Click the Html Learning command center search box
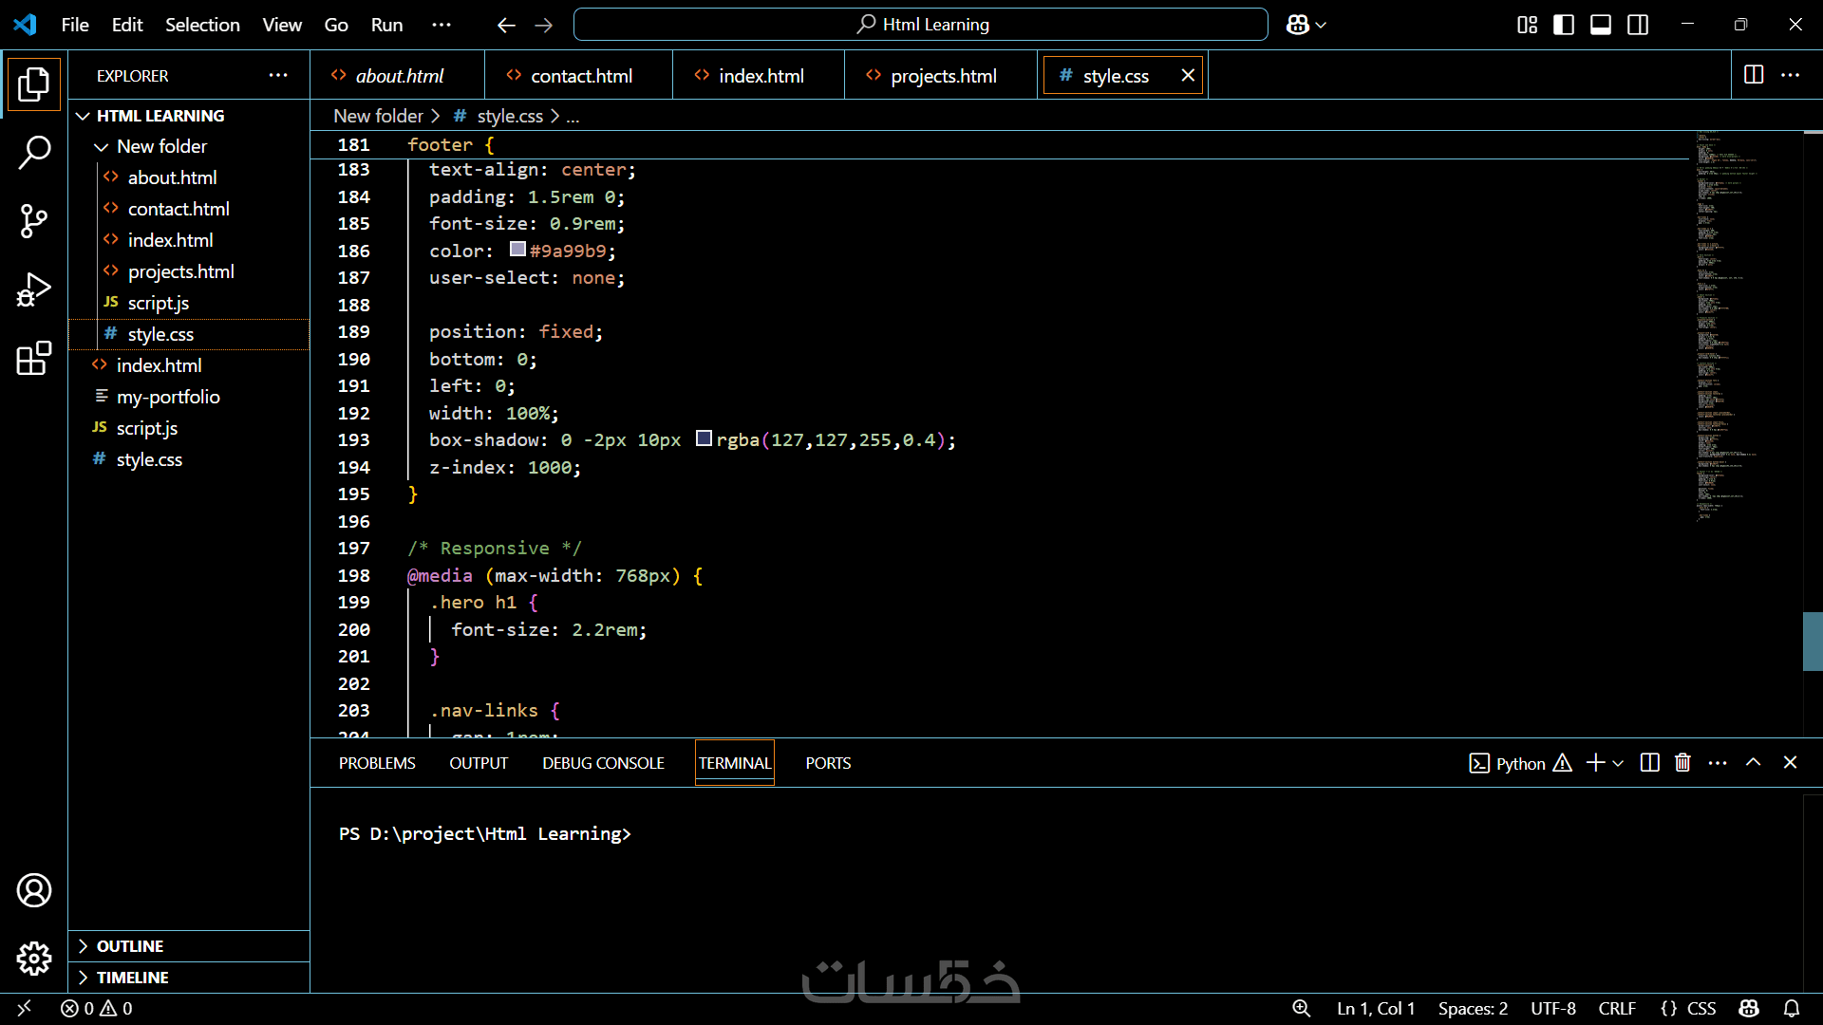Viewport: 1823px width, 1025px height. (x=920, y=25)
